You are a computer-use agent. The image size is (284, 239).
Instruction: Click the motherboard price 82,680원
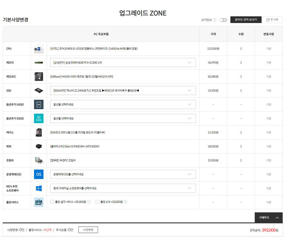[213, 77]
